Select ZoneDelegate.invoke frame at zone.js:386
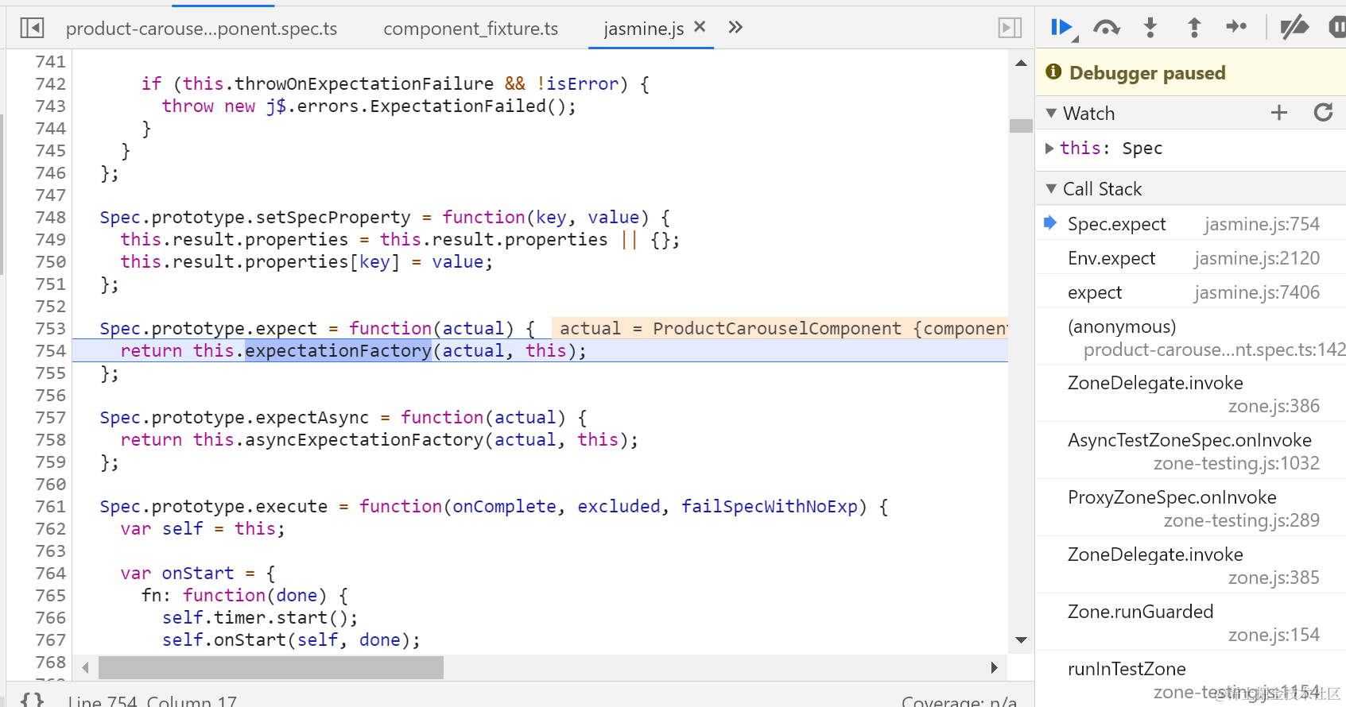Viewport: 1346px width, 707px height. [x=1191, y=394]
